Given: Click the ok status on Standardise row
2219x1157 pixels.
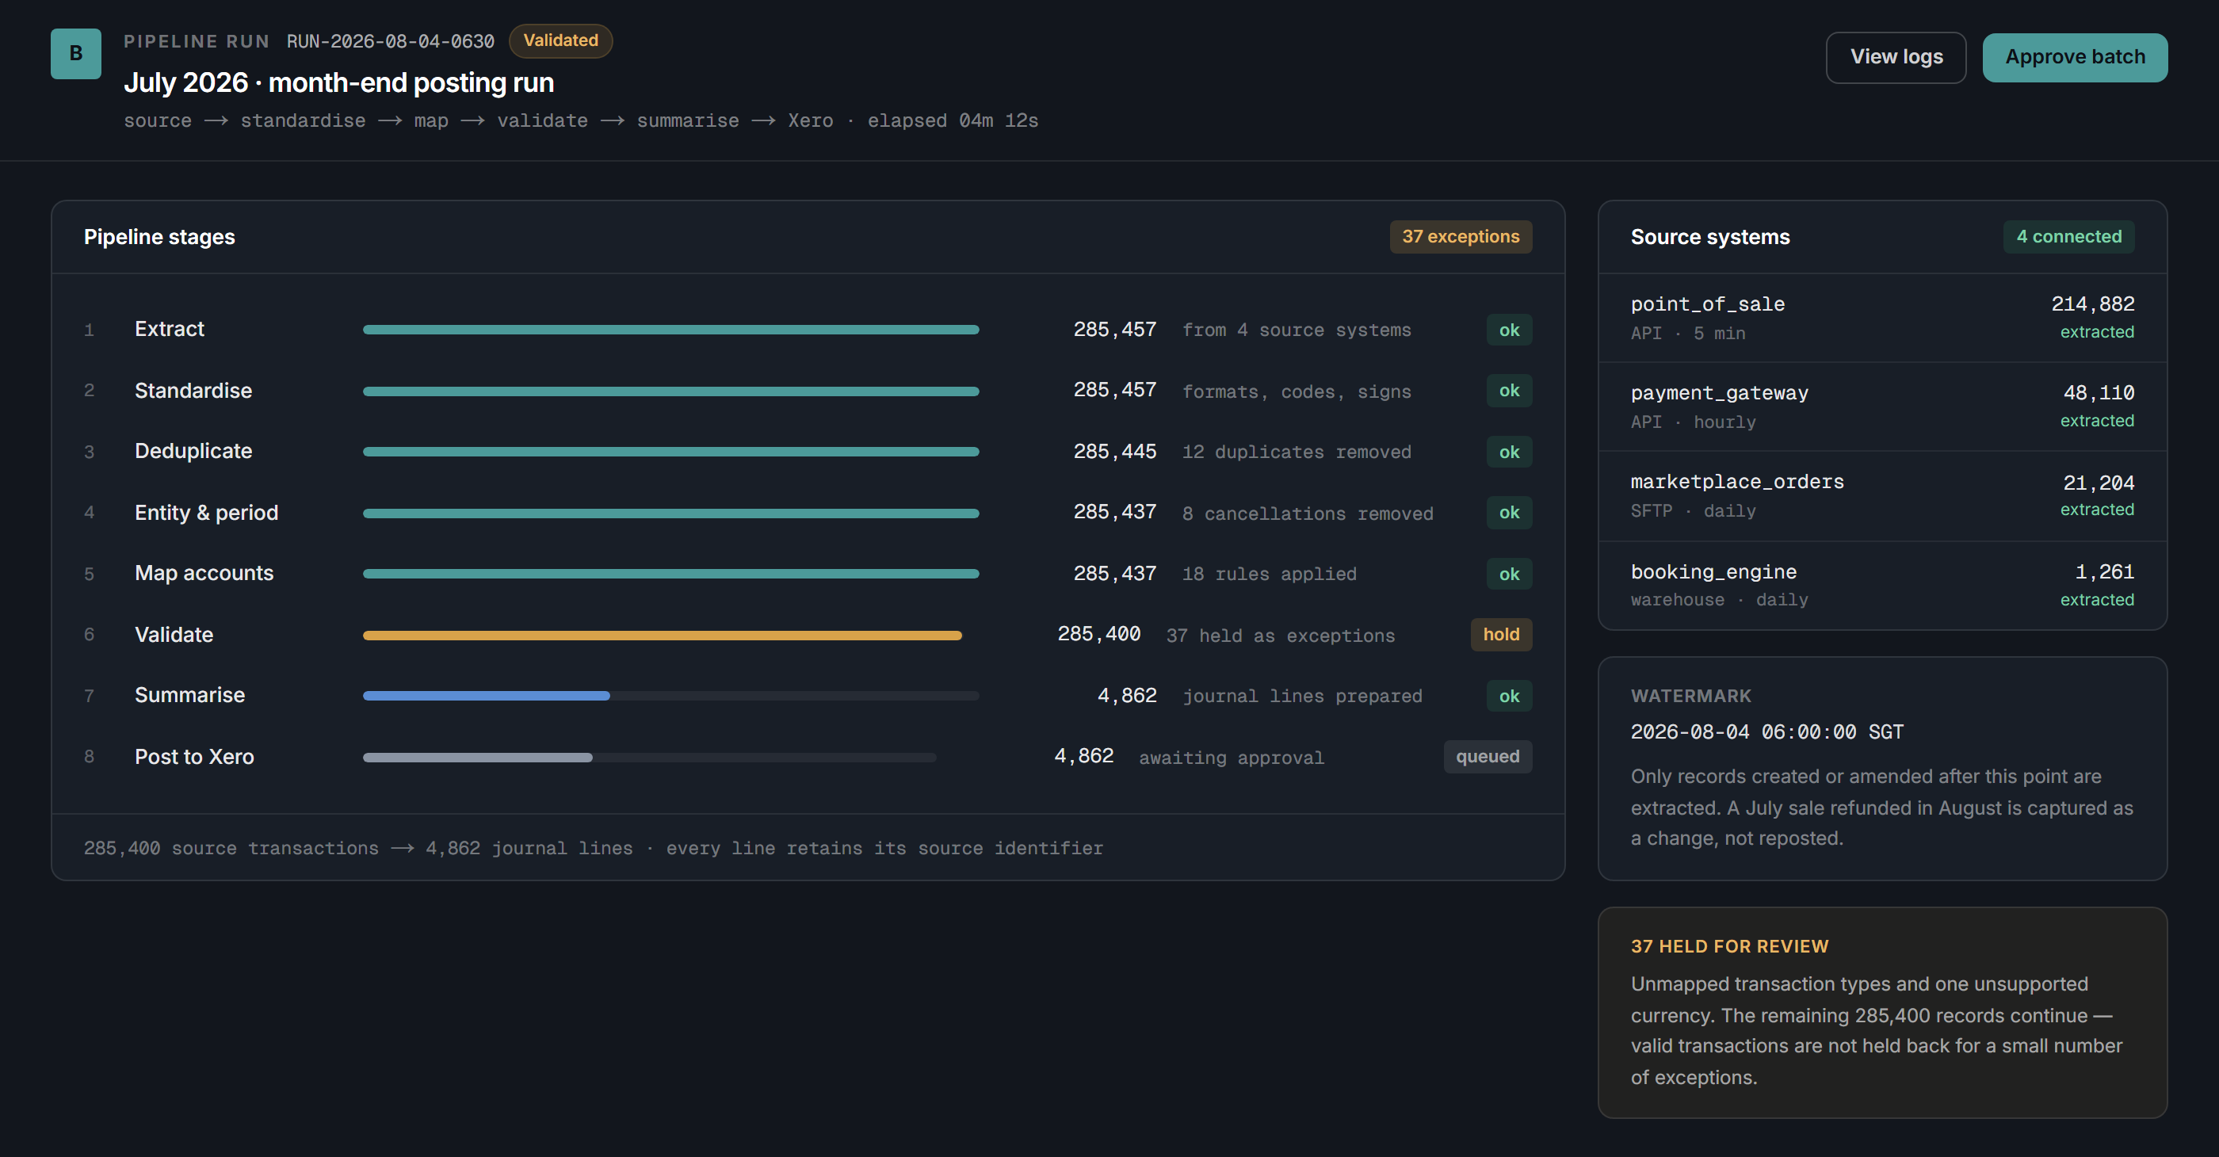Looking at the screenshot, I should pyautogui.click(x=1509, y=390).
